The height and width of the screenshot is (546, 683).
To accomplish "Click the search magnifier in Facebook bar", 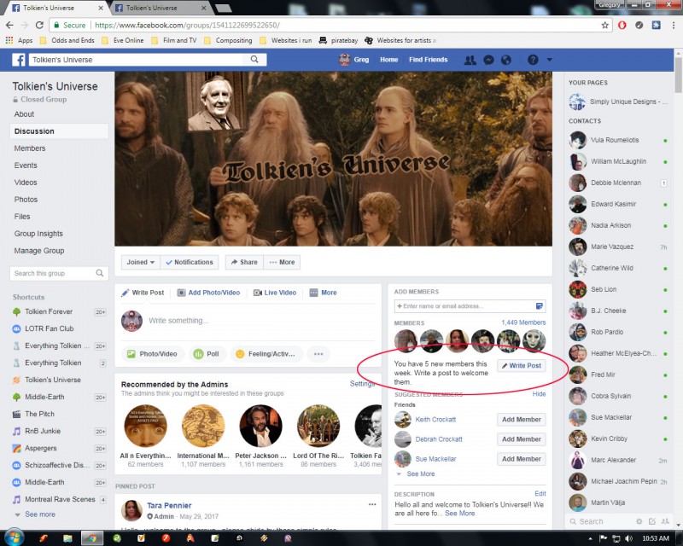I will point(254,60).
